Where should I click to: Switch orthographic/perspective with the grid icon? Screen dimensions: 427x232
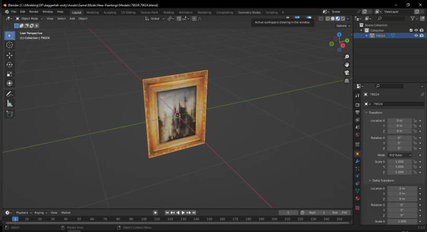tap(347, 80)
